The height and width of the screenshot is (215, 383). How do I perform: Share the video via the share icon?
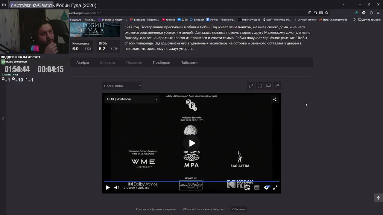point(275,99)
